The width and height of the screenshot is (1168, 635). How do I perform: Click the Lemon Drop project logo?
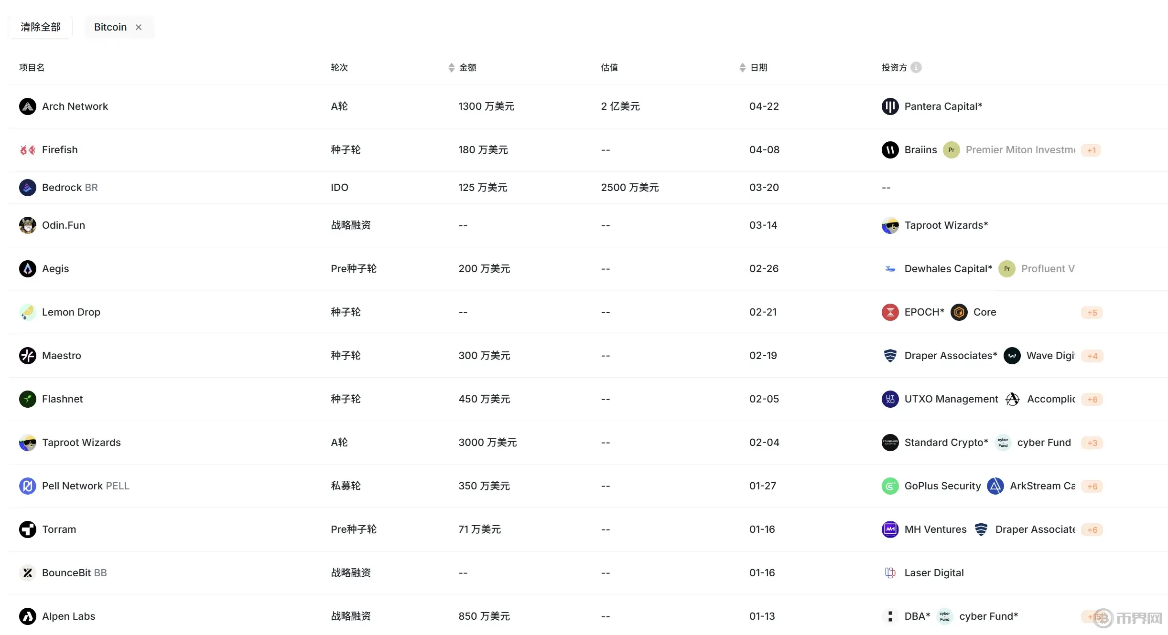pyautogui.click(x=28, y=312)
